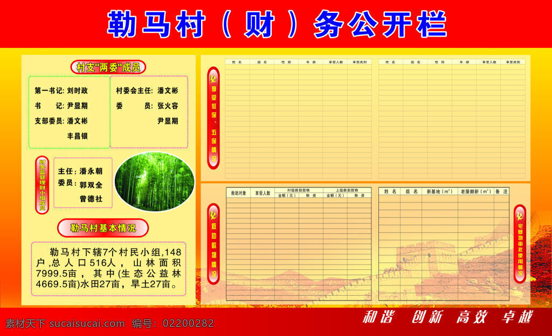
Task: Click the party emblem on 宅基地审批使用情况 label
Action: pos(520,215)
